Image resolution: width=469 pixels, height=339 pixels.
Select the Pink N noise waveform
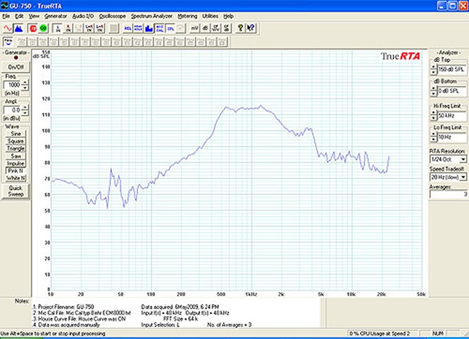point(16,171)
